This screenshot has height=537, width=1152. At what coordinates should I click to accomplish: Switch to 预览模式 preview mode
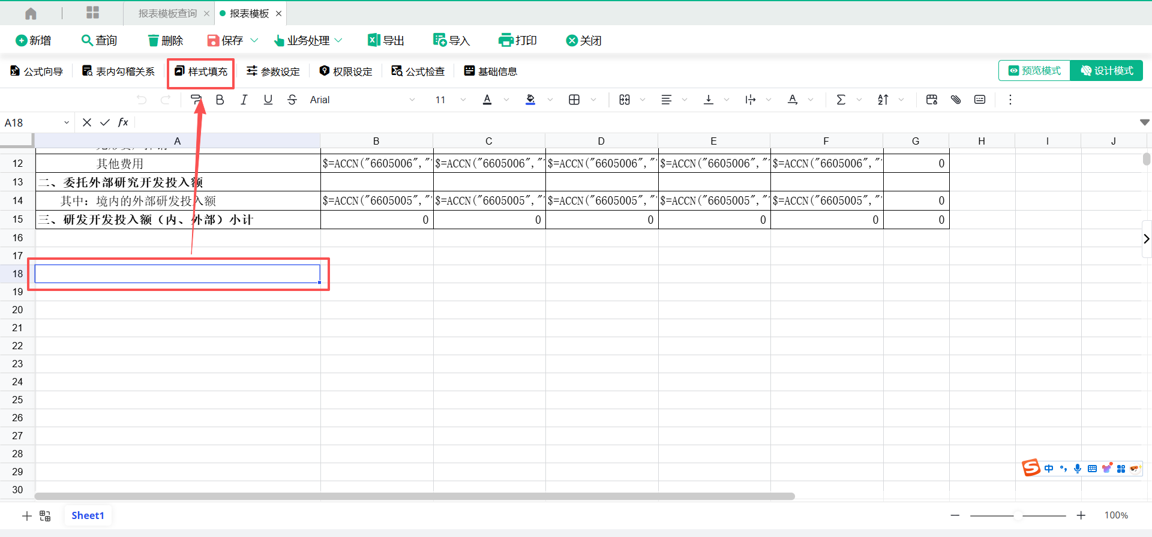pyautogui.click(x=1034, y=71)
